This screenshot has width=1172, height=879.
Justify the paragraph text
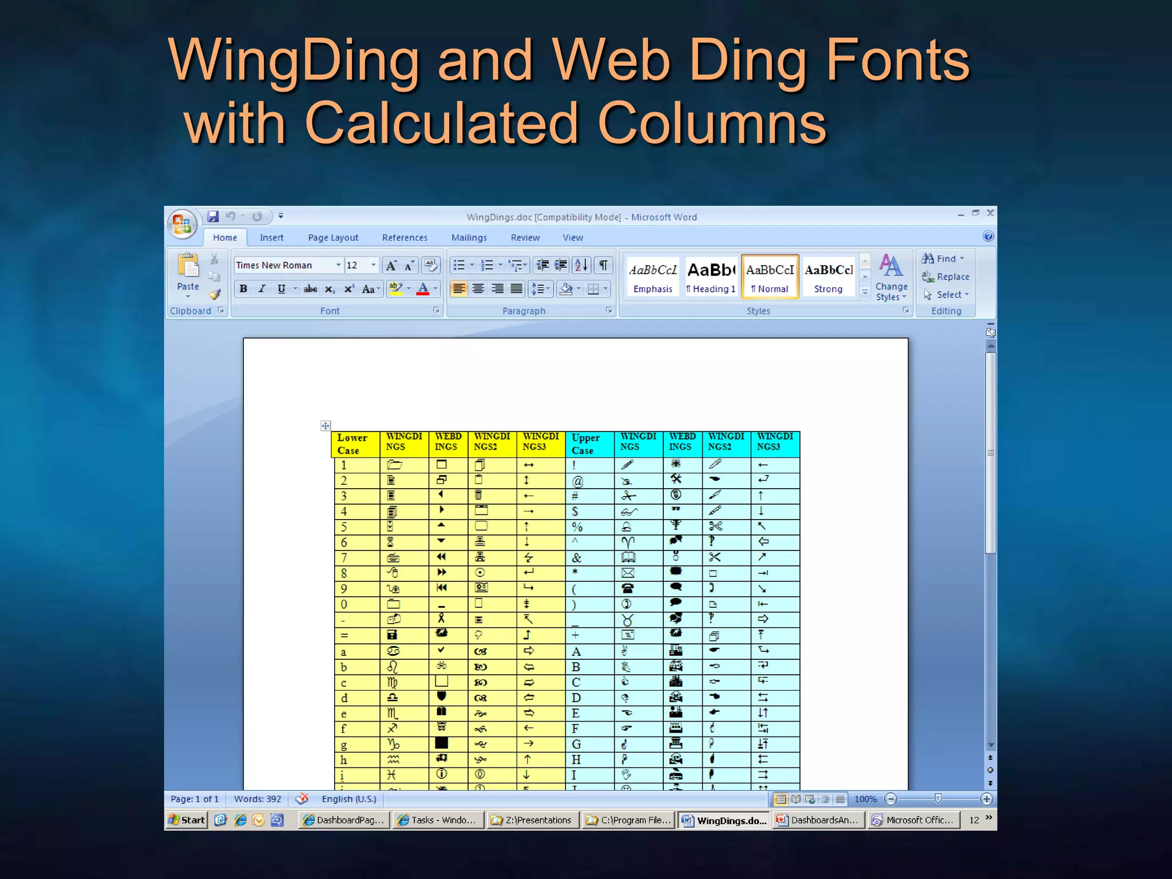516,290
